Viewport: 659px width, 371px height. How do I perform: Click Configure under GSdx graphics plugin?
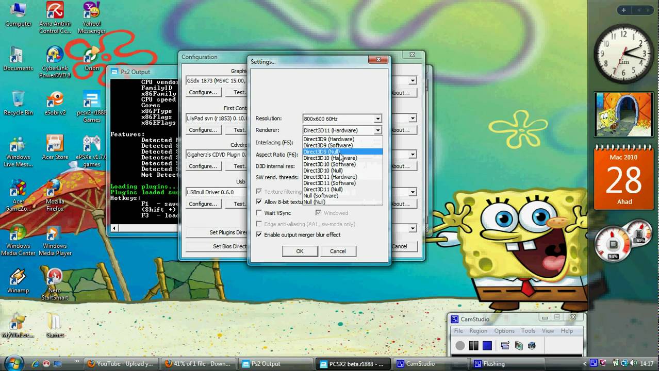[203, 93]
